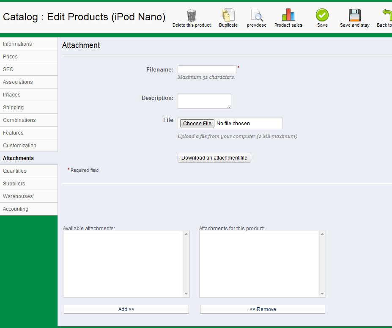Image resolution: width=392 pixels, height=328 pixels.
Task: Click the Back to list arrow icon
Action: click(x=387, y=16)
